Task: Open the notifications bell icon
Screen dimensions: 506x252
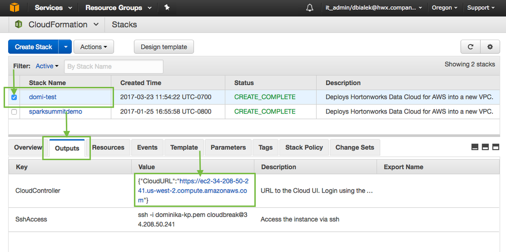Action: (x=310, y=8)
